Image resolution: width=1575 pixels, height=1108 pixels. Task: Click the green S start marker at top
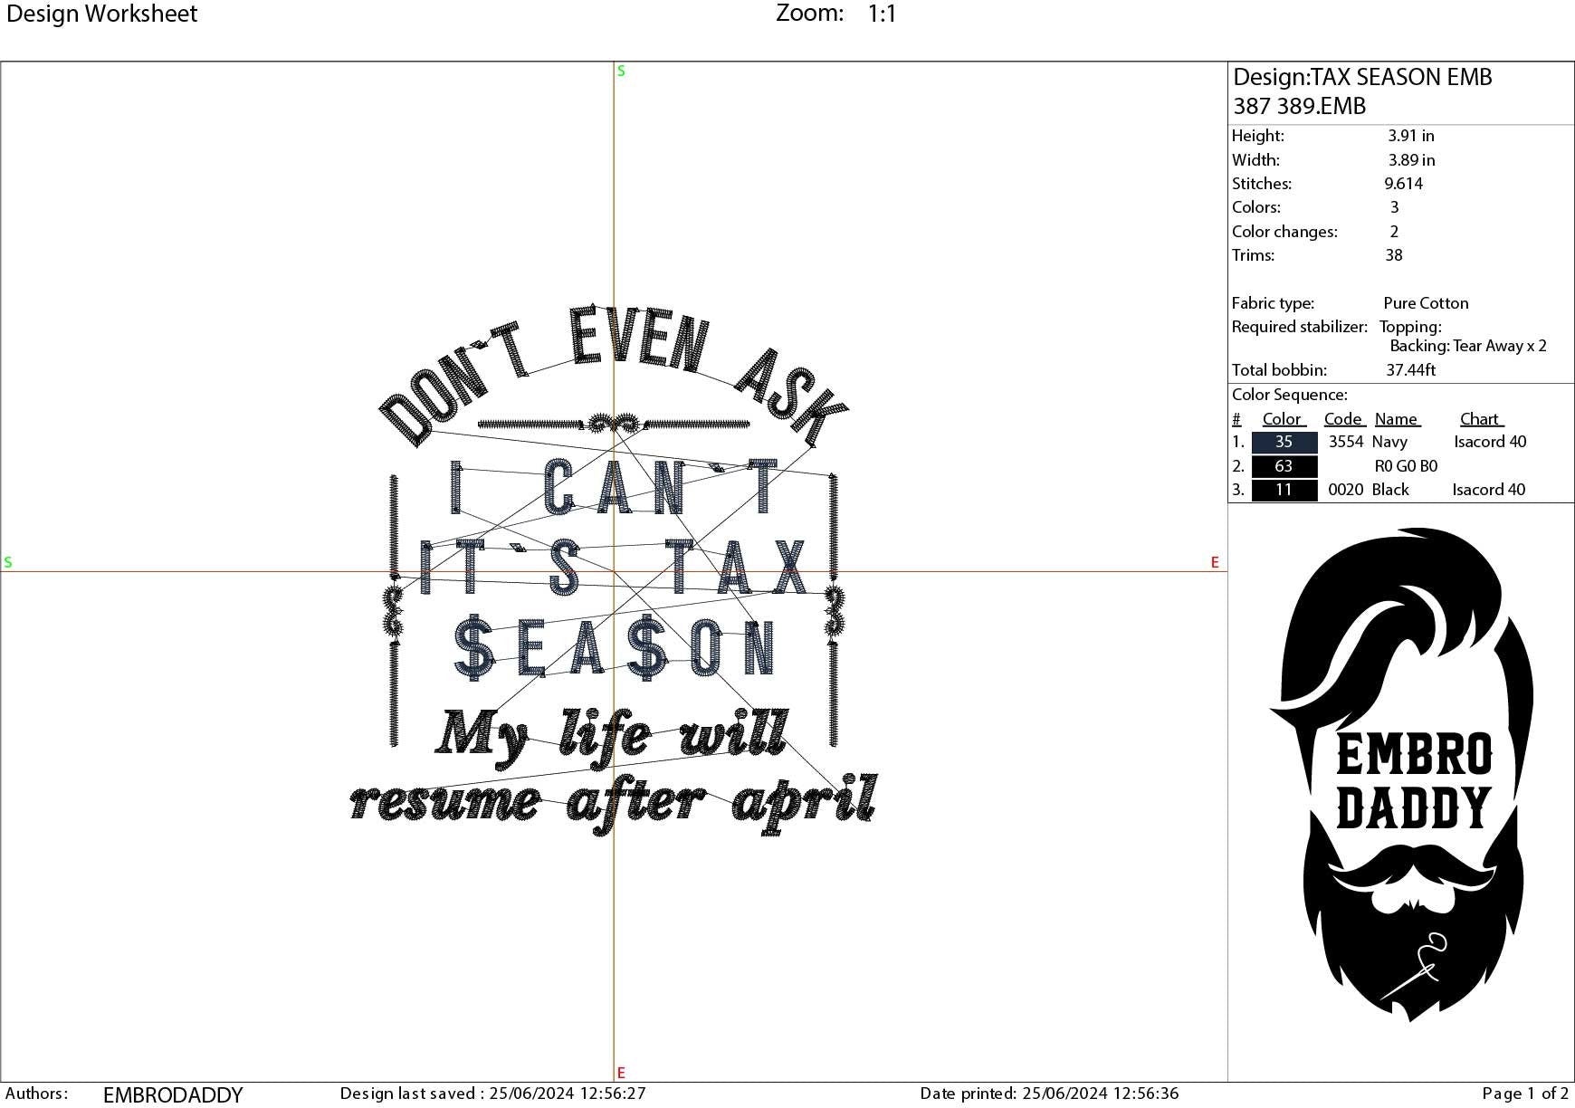click(x=620, y=69)
